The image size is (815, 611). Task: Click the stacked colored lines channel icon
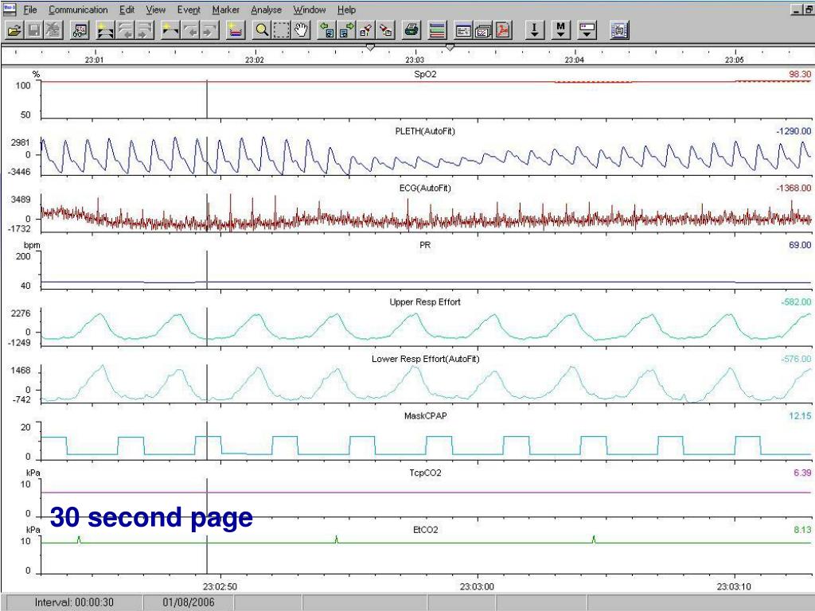[438, 30]
